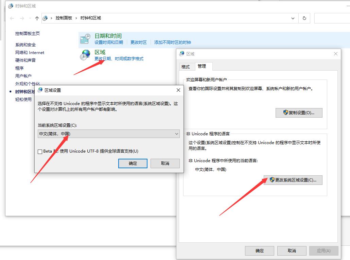Open 设置时间和日期 link
Image resolution: width=350 pixels, height=260 pixels.
[109, 42]
